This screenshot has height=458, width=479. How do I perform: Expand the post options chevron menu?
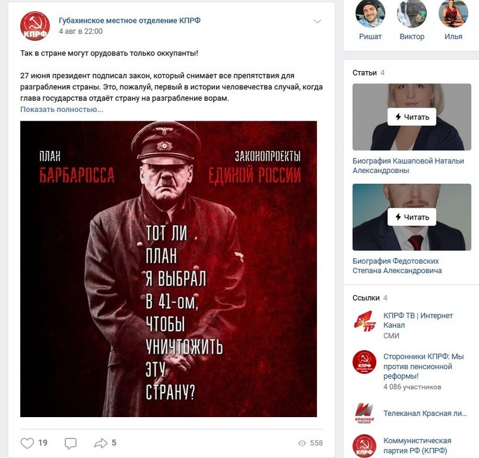pos(318,21)
